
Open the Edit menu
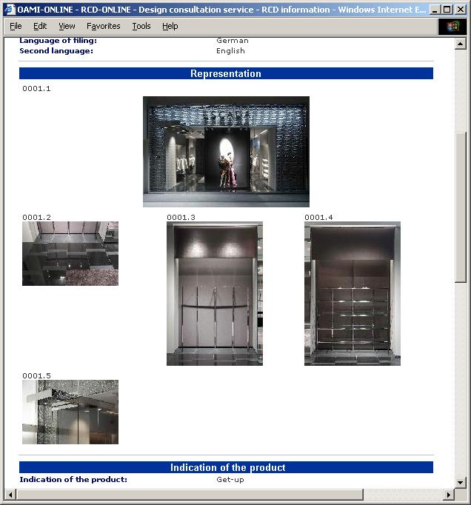coord(40,26)
